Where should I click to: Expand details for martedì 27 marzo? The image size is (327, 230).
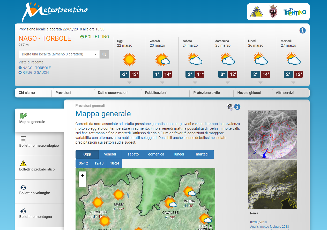[x=293, y=83]
